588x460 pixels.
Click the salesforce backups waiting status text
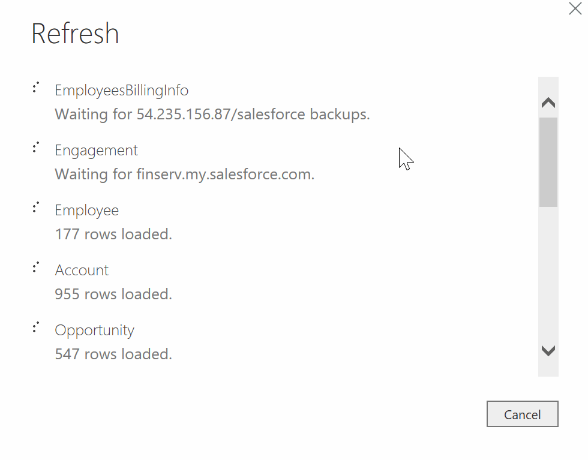click(x=212, y=114)
